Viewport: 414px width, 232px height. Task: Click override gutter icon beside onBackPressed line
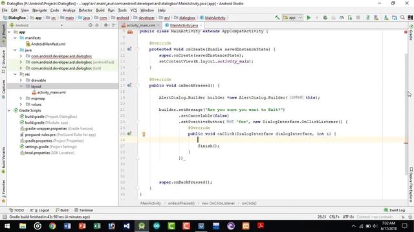tap(129, 86)
